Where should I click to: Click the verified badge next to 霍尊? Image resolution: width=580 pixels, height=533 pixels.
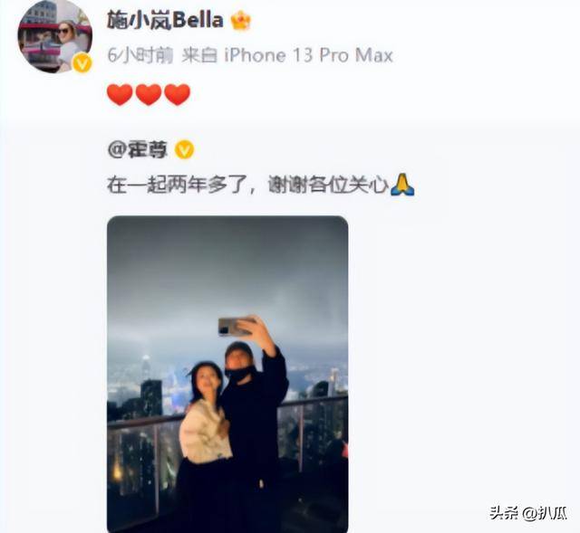pos(184,149)
